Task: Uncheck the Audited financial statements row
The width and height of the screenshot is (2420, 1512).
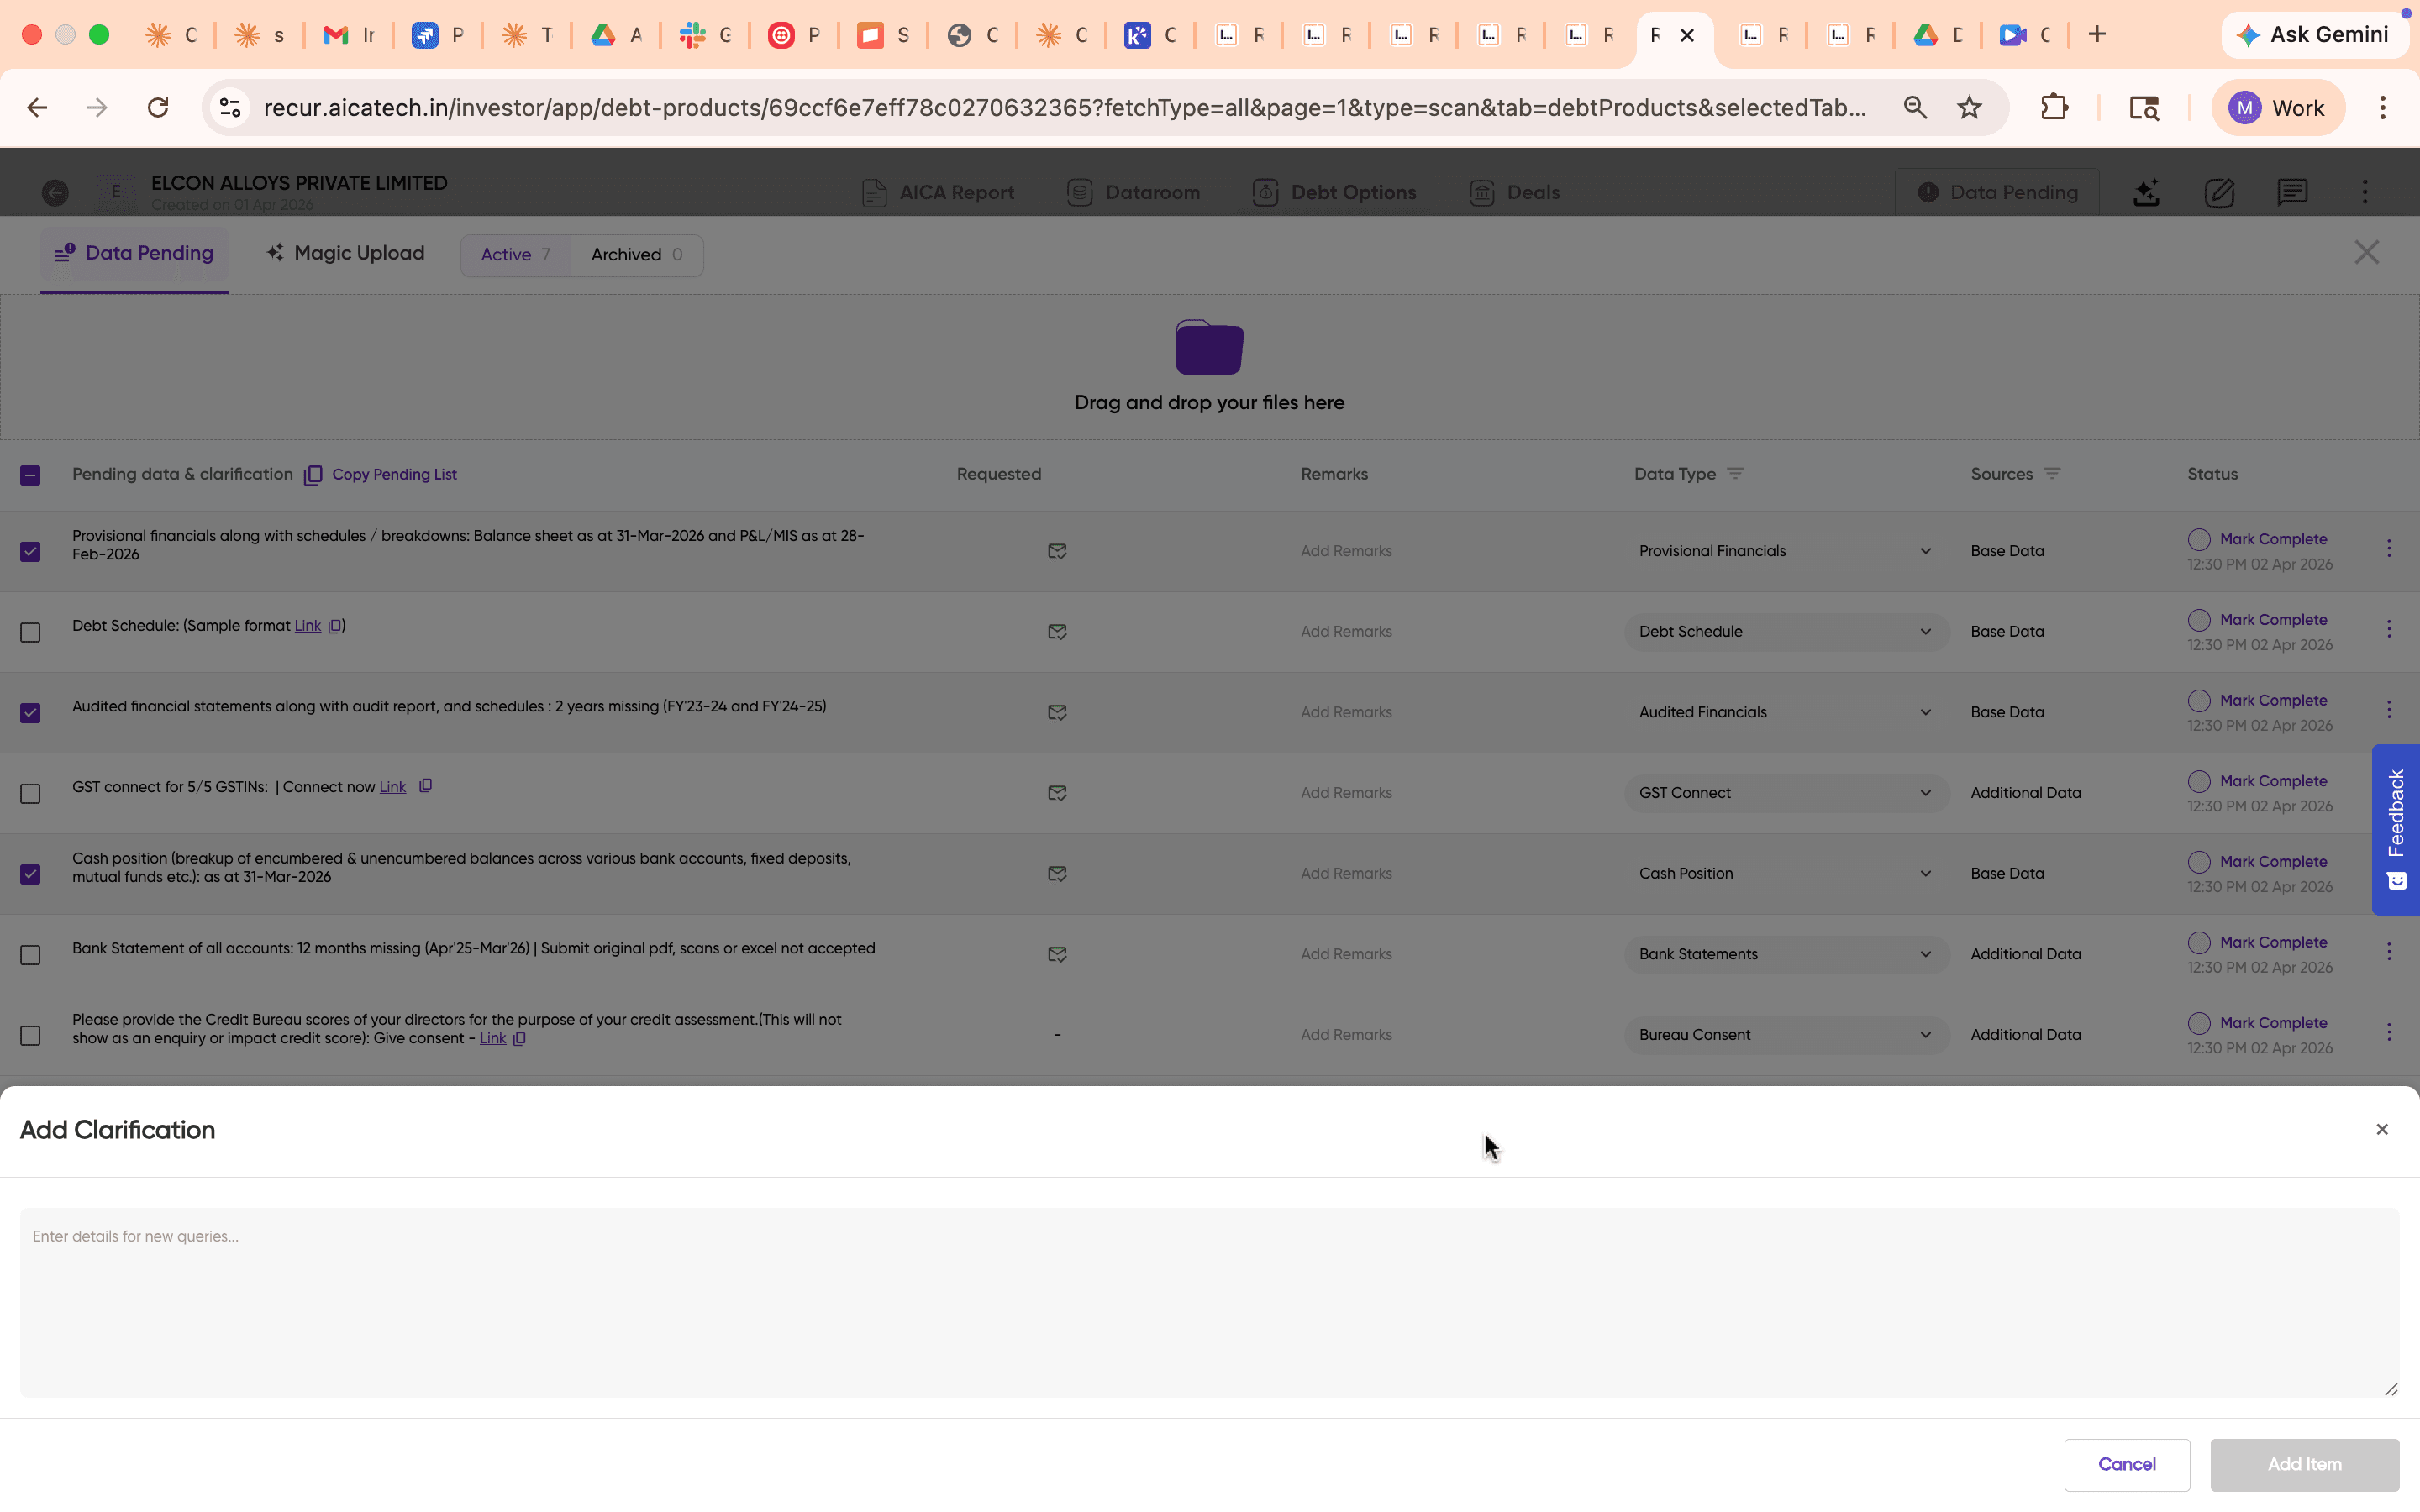Action: click(30, 712)
